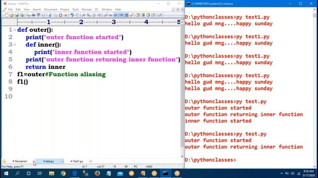Click the Open file folder icon

coord(11,15)
